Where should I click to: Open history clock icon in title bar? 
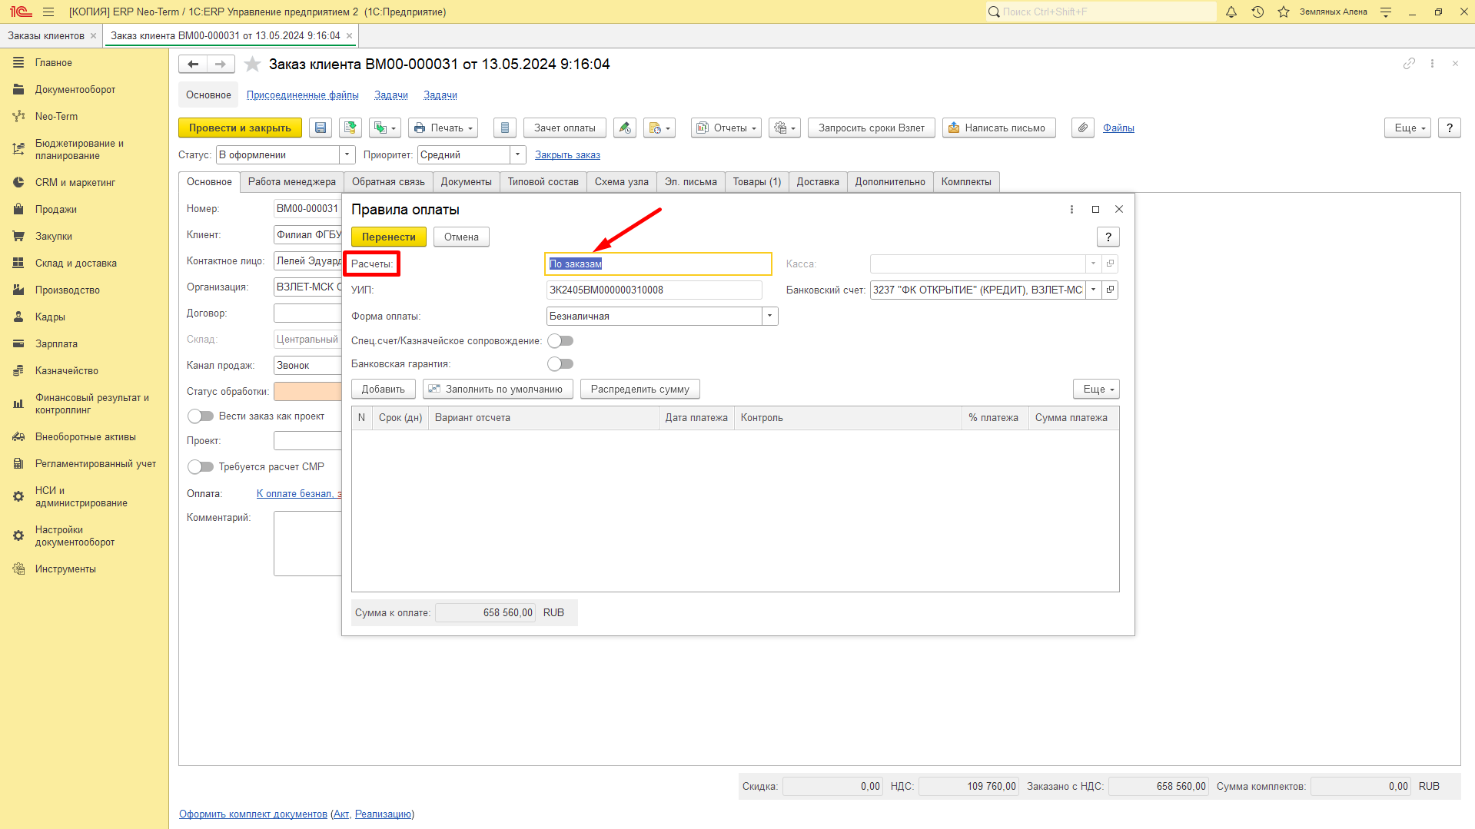(x=1257, y=12)
